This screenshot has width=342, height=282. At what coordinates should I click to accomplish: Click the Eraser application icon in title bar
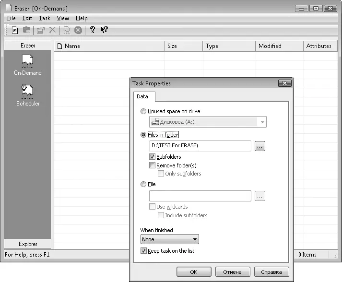[9, 8]
